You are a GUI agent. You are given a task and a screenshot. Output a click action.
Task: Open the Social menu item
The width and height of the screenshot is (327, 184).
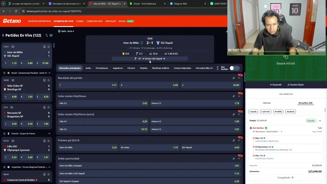pyautogui.click(x=122, y=21)
